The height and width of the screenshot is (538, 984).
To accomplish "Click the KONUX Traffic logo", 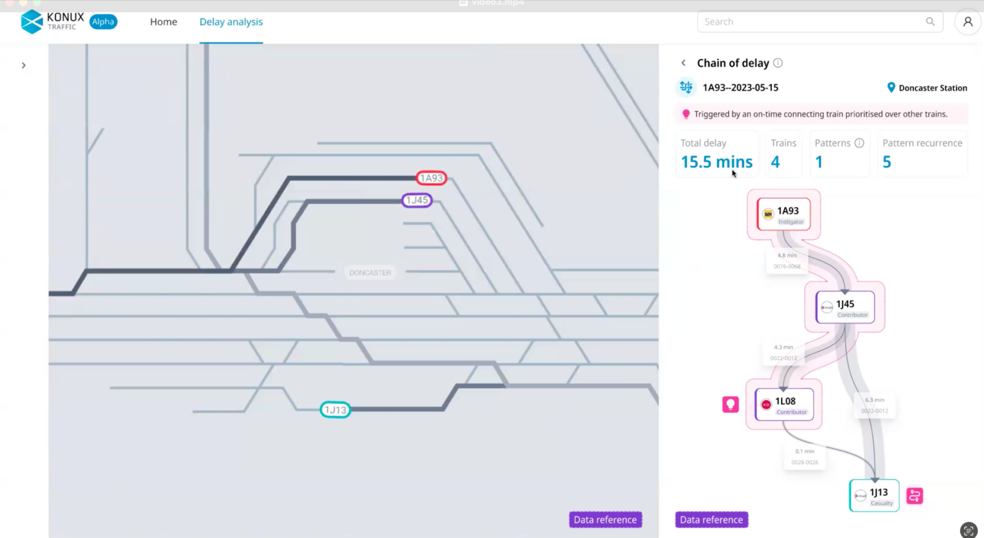I will click(x=52, y=22).
